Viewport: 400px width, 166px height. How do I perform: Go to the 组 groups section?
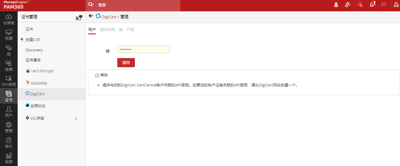[9, 50]
